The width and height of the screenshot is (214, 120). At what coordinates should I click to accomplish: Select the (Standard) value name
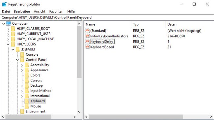pos(98,31)
